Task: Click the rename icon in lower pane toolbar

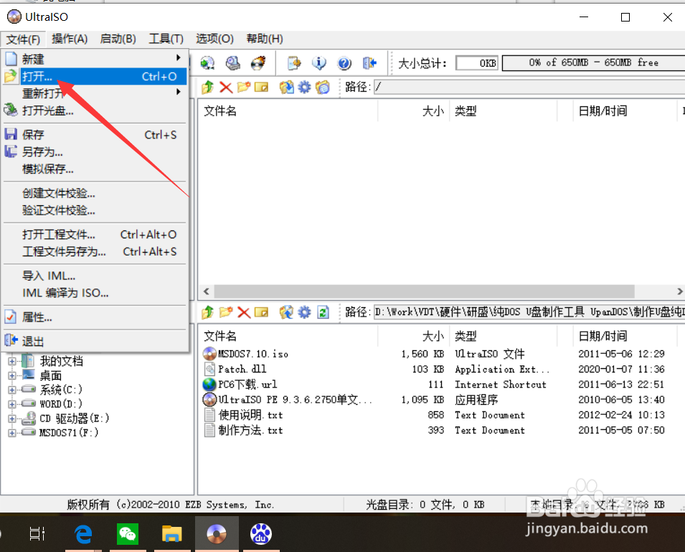Action: 261,312
